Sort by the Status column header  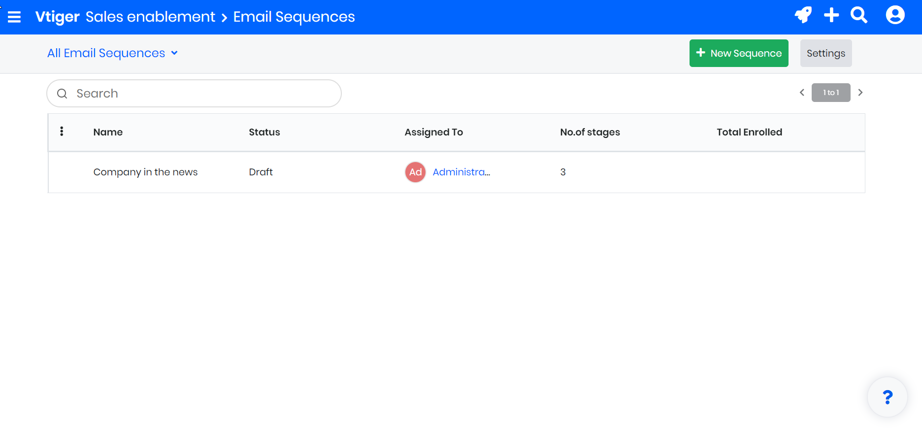(x=264, y=132)
